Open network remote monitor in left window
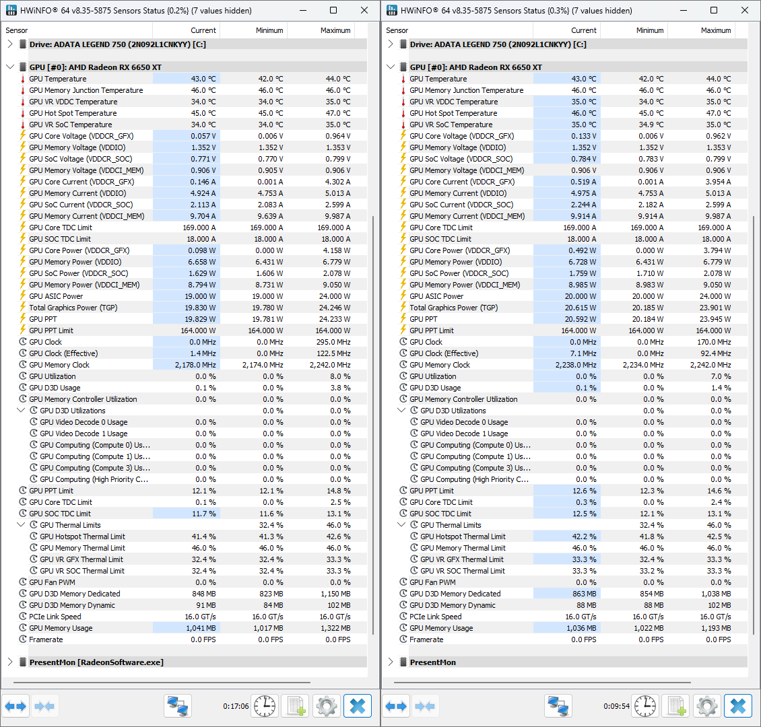The height and width of the screenshot is (727, 761). [178, 706]
